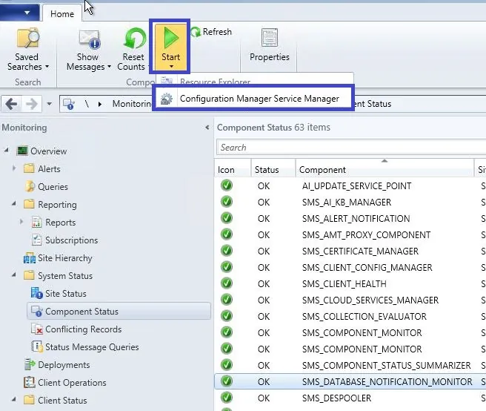This screenshot has height=411, width=486.
Task: Click the Deployments arrow icon
Action: [30, 364]
